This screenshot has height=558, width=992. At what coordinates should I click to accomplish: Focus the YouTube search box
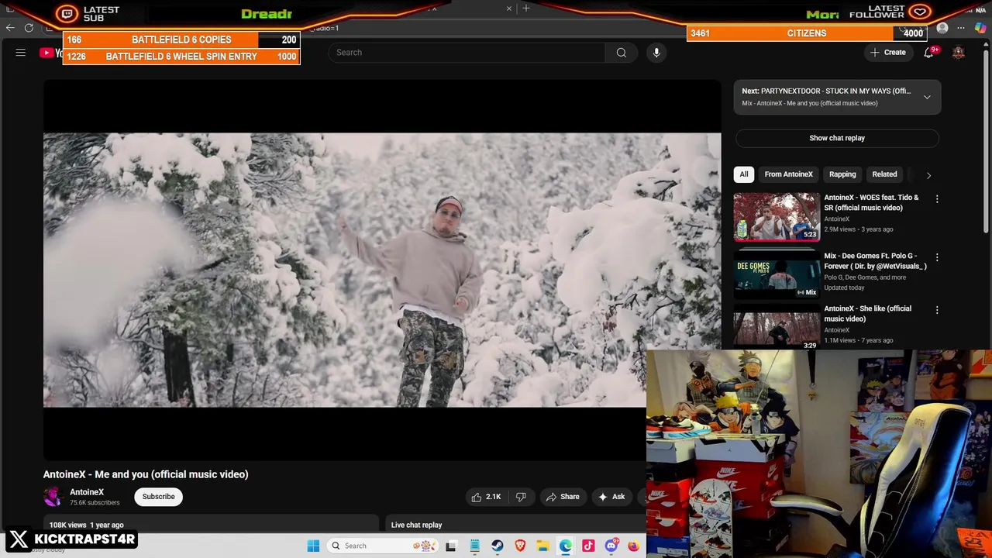click(x=467, y=53)
